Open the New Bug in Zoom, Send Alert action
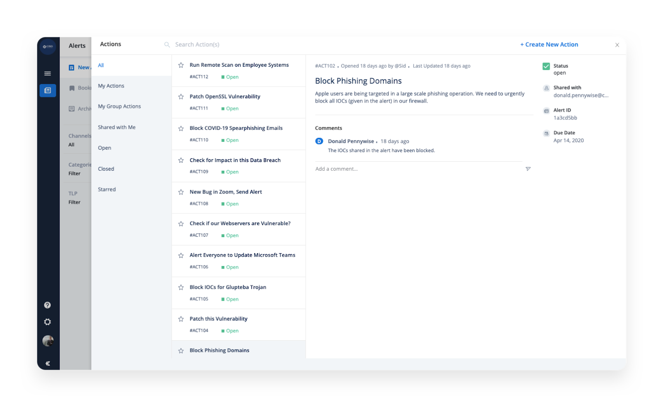Image resolution: width=663 pixels, height=407 pixels. [x=226, y=192]
